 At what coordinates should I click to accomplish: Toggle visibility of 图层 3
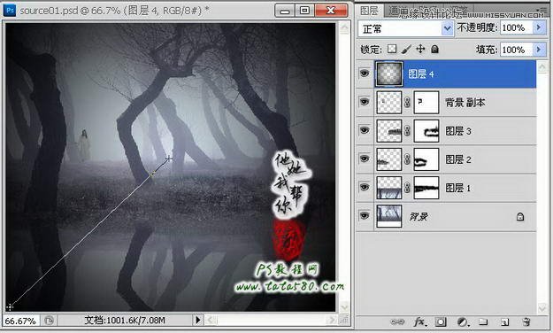[x=365, y=130]
